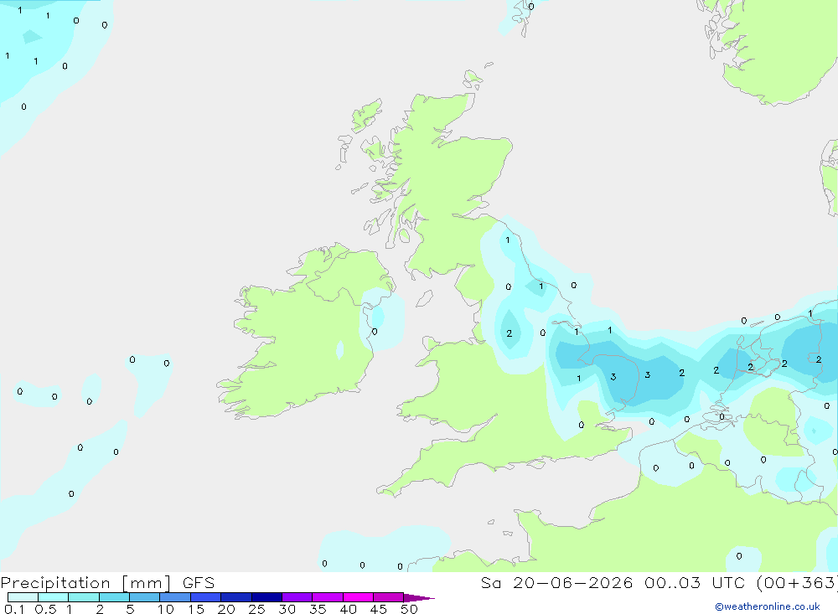838x614 pixels.
Task: Pick the legend swatch between 10 and 15
Action: [x=175, y=597]
